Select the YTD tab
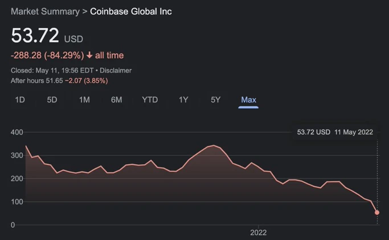 (x=150, y=100)
